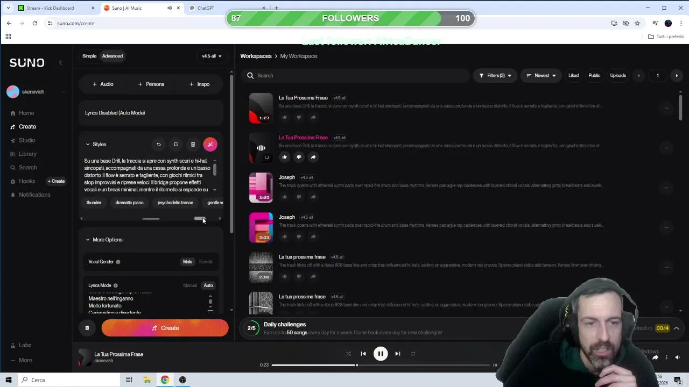Add Audio to the song

click(103, 84)
